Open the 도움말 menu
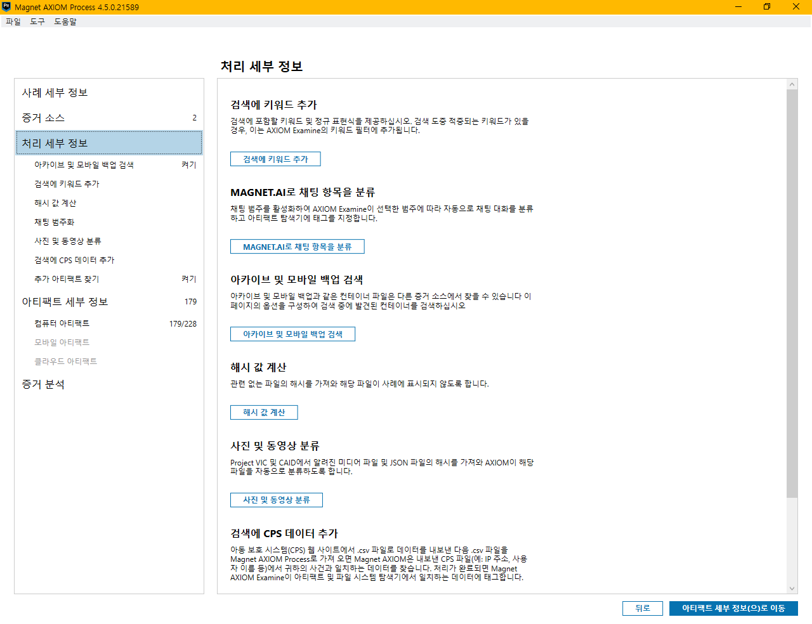The width and height of the screenshot is (812, 624). point(65,22)
